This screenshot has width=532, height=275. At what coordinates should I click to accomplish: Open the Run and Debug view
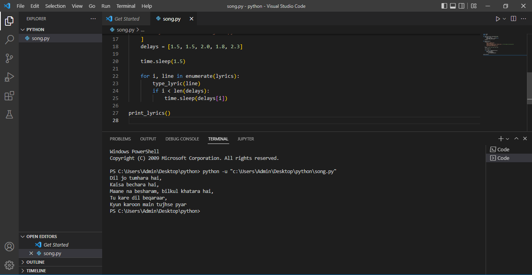pos(9,77)
